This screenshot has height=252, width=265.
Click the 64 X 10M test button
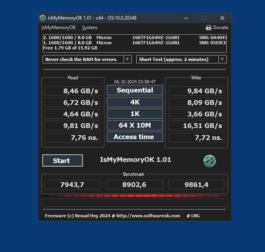tap(135, 125)
